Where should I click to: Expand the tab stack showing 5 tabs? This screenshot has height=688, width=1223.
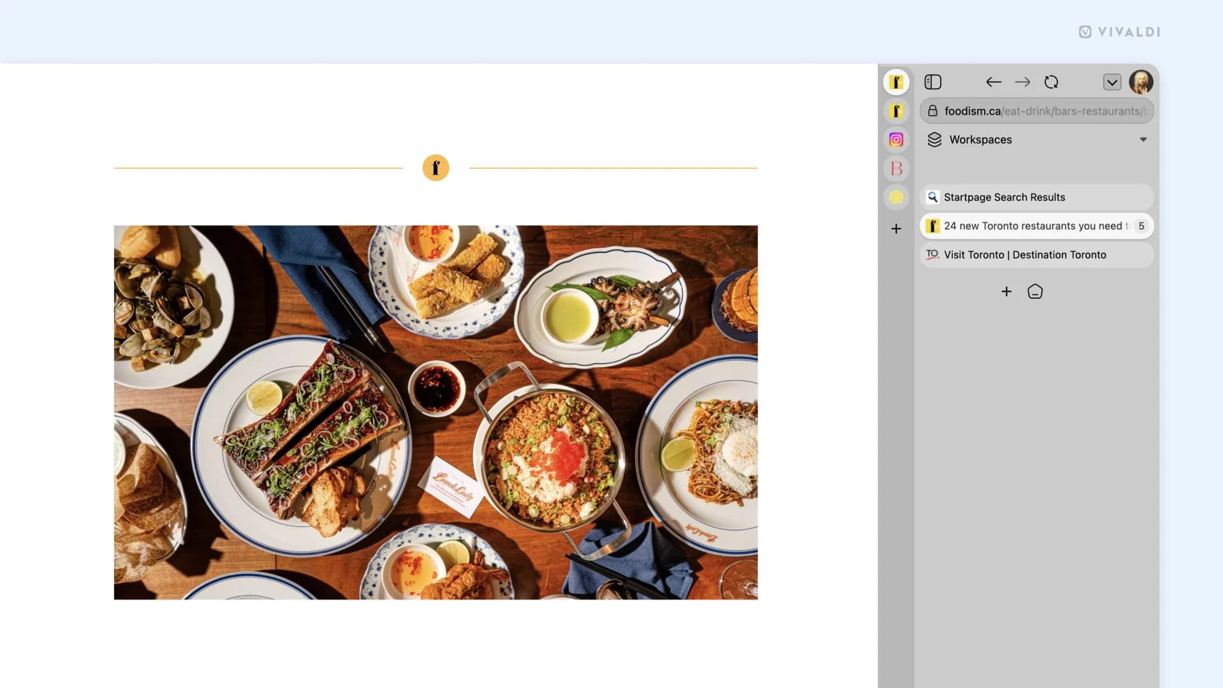(x=1141, y=226)
